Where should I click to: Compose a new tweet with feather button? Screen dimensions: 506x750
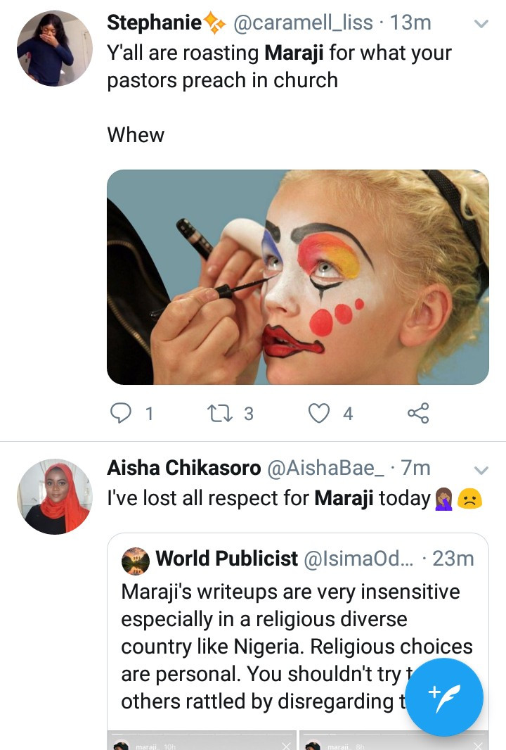[444, 697]
